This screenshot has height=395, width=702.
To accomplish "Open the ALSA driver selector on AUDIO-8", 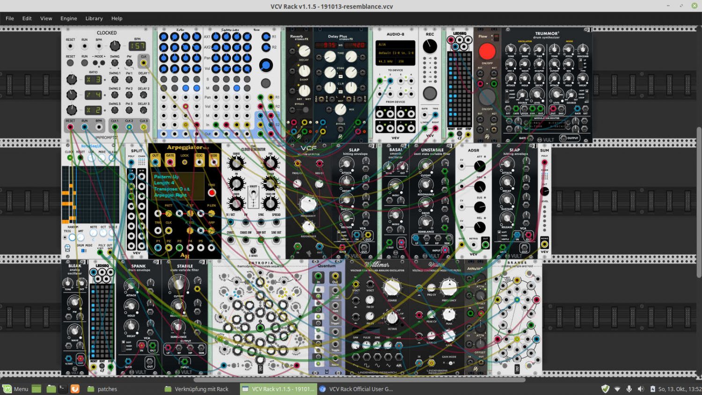I will coord(395,45).
